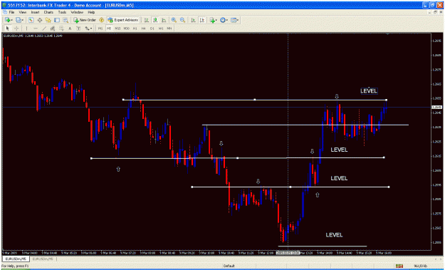Launch the Strategy Tester icon
The width and height of the screenshot is (445, 270).
point(66,20)
